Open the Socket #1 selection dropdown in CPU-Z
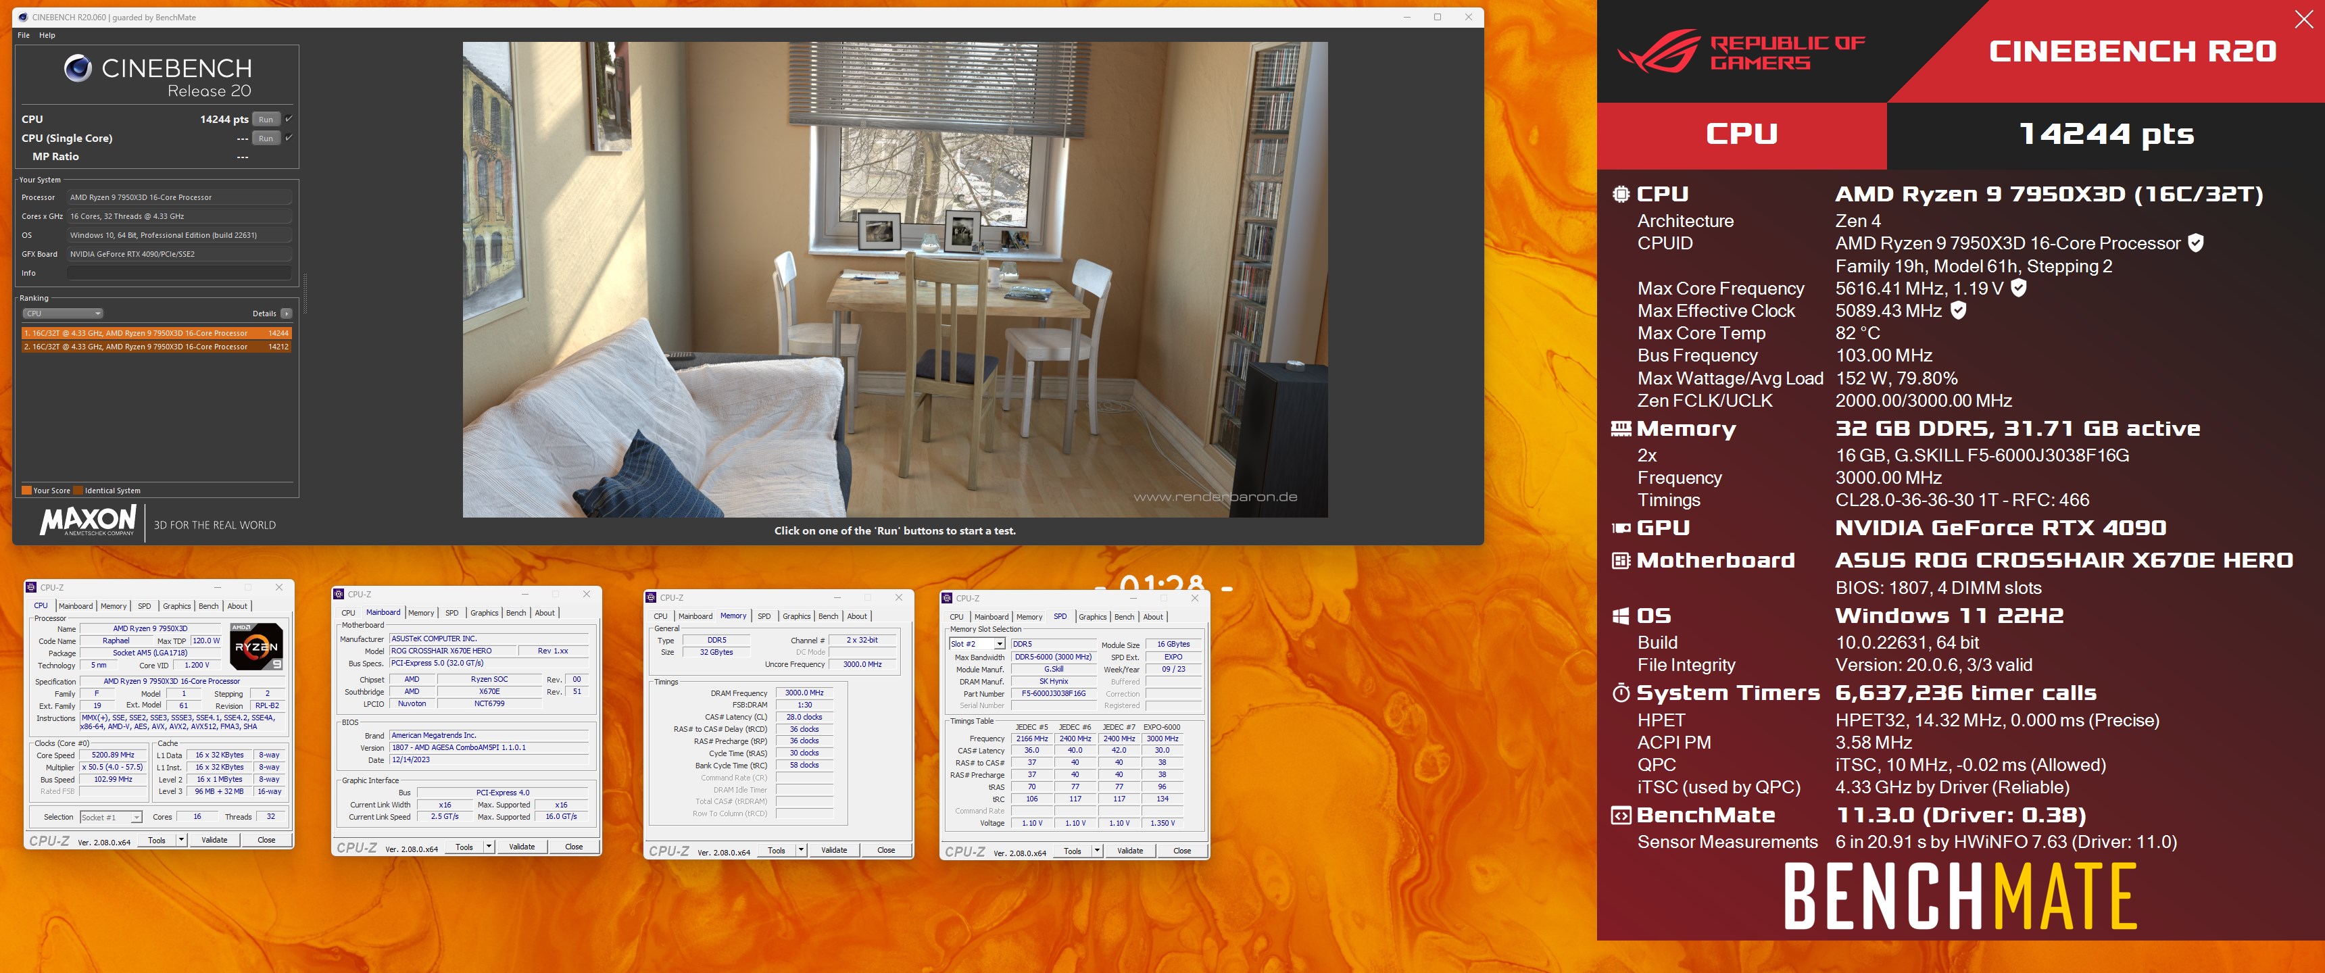Viewport: 2325px width, 973px height. pyautogui.click(x=111, y=817)
